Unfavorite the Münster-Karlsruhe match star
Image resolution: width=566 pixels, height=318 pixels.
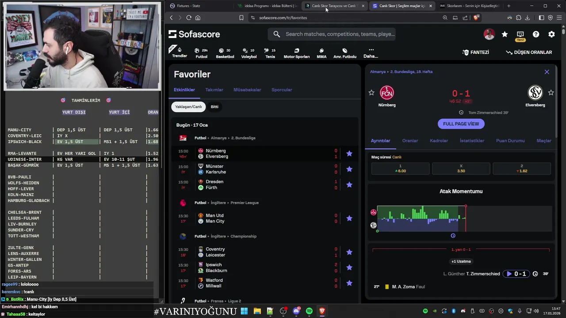click(349, 169)
